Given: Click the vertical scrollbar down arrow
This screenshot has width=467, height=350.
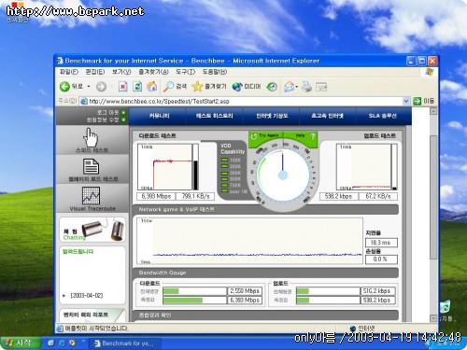Looking at the screenshot, I should (433, 318).
